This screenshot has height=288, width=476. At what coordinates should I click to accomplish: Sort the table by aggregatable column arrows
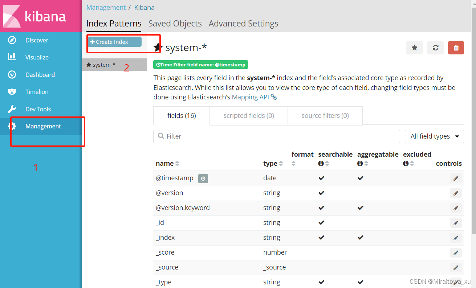366,164
